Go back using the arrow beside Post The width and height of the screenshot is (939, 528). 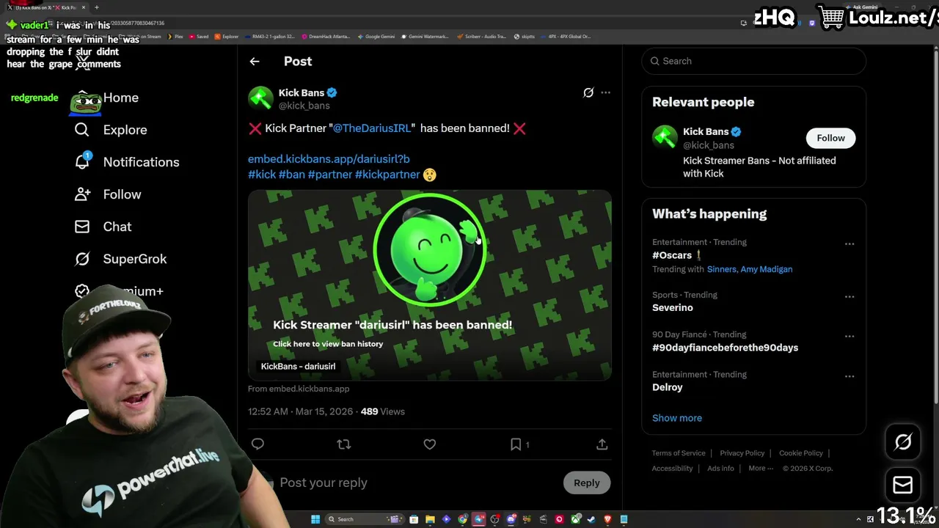point(255,62)
